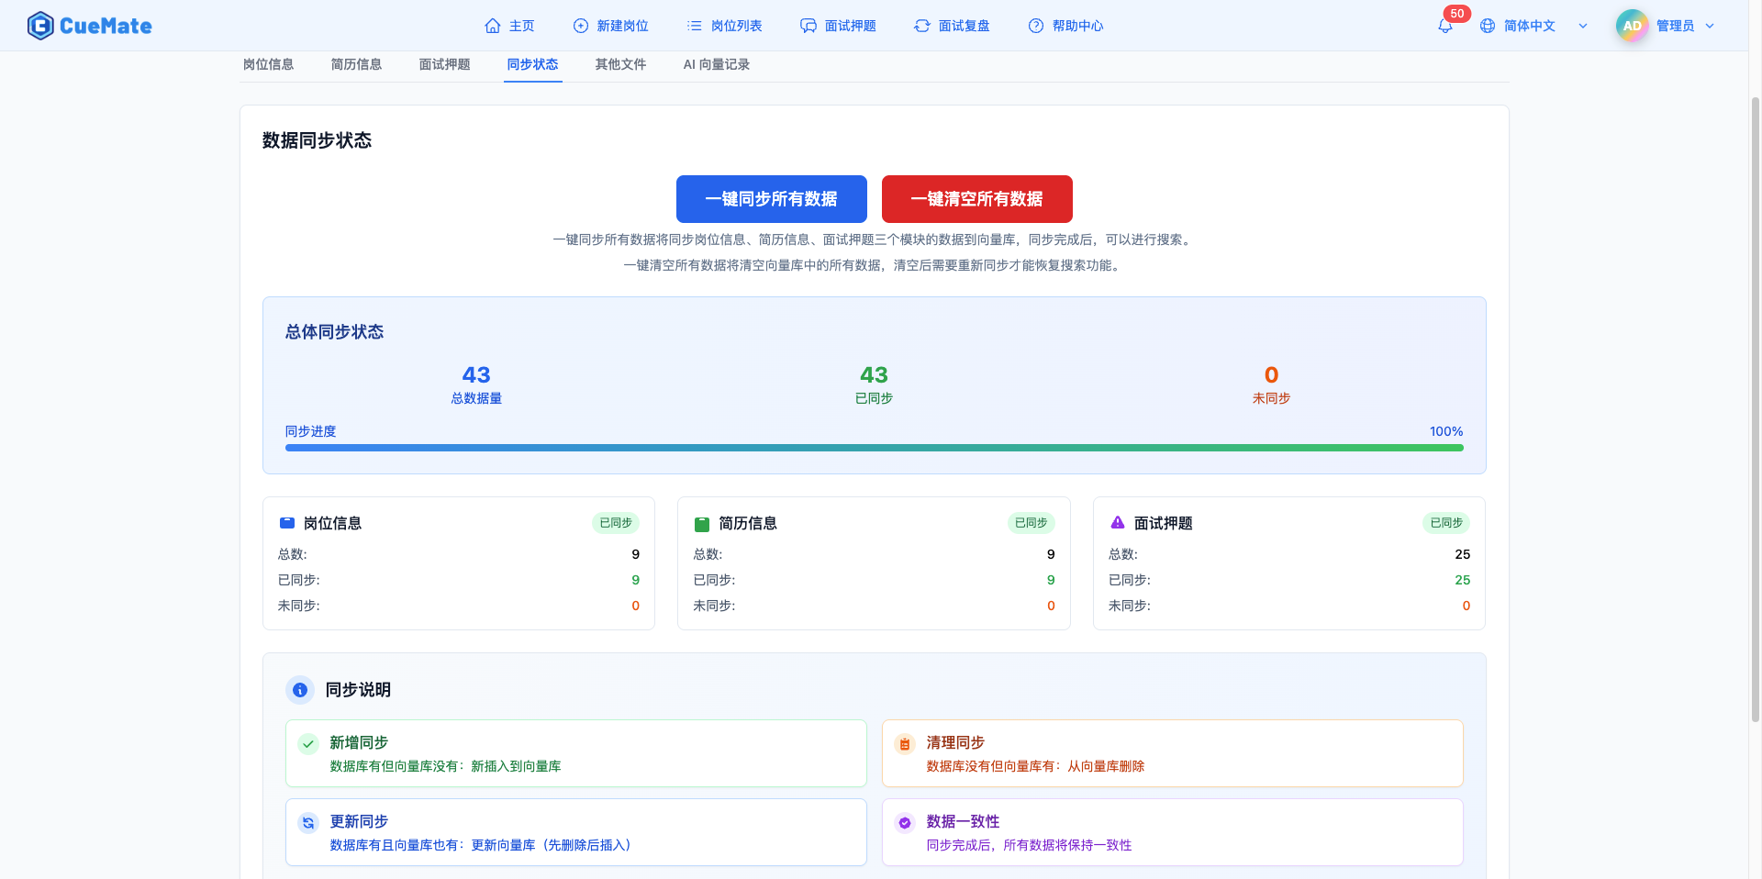This screenshot has height=879, width=1762.
Task: Click the AD avatar in the header
Action: 1631,25
